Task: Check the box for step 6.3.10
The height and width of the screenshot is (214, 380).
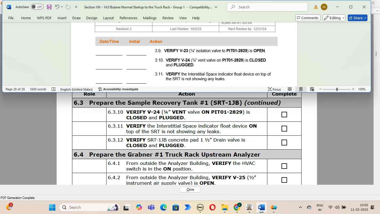Action: [x=284, y=115]
